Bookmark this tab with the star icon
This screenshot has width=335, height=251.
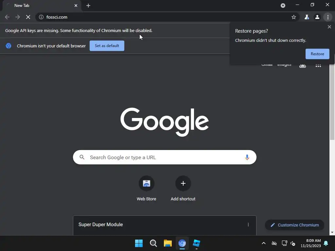coord(294,17)
